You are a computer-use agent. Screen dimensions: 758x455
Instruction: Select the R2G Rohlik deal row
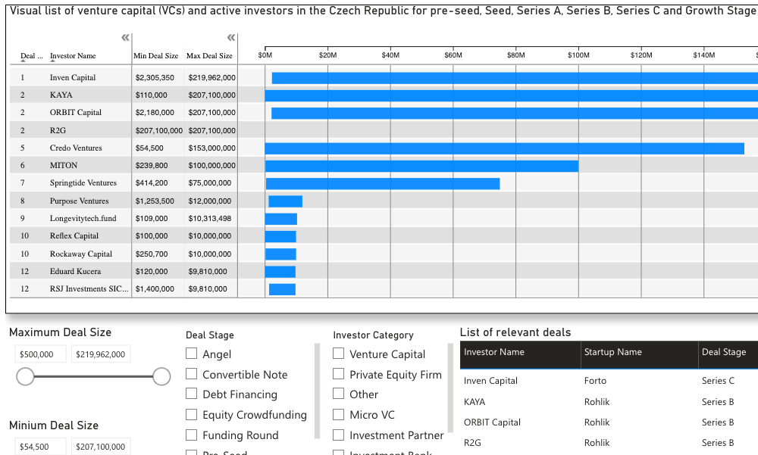tap(609, 442)
